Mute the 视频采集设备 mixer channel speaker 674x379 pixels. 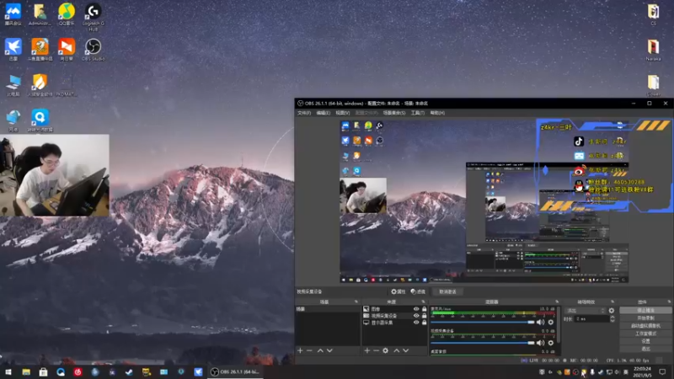(541, 343)
